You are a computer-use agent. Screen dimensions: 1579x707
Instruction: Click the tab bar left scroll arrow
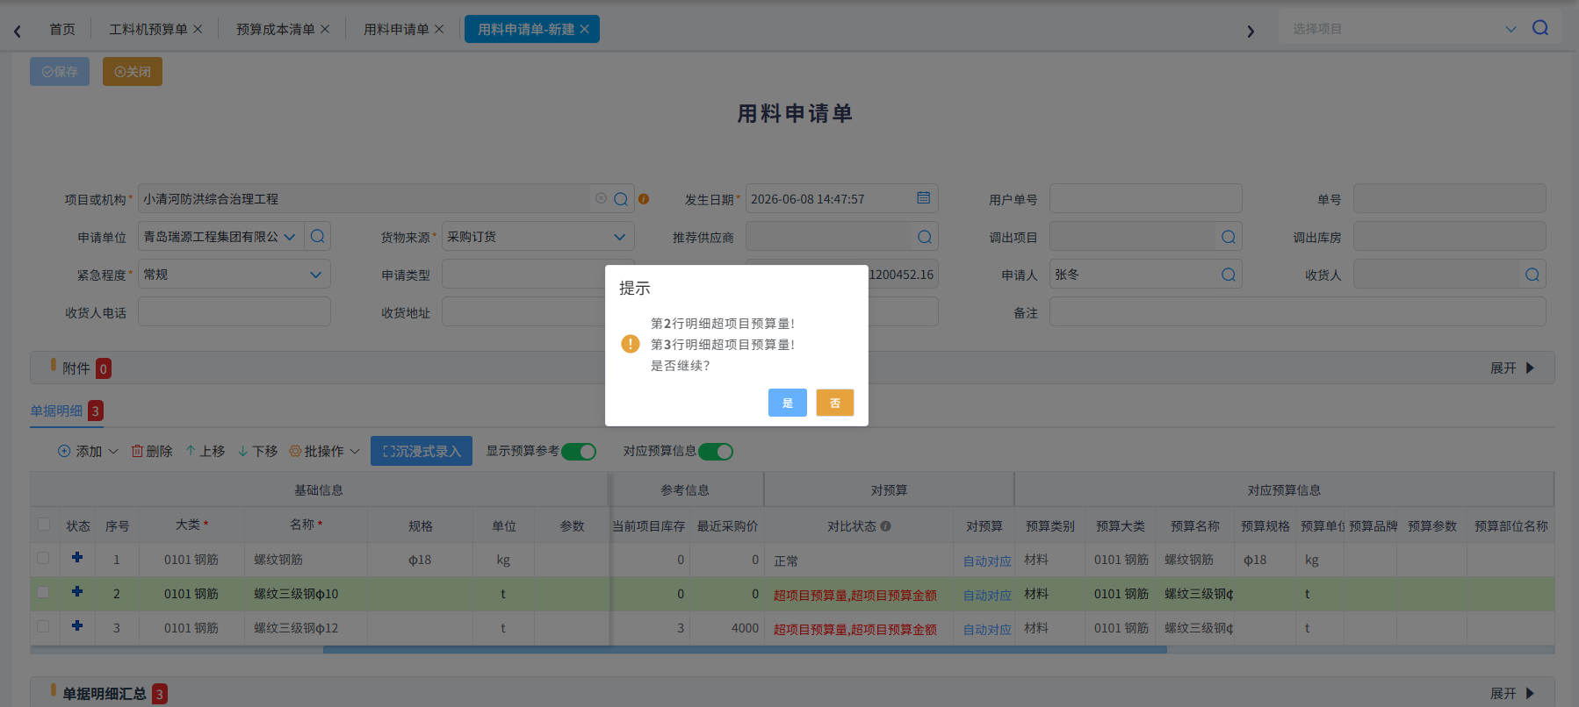pos(18,31)
